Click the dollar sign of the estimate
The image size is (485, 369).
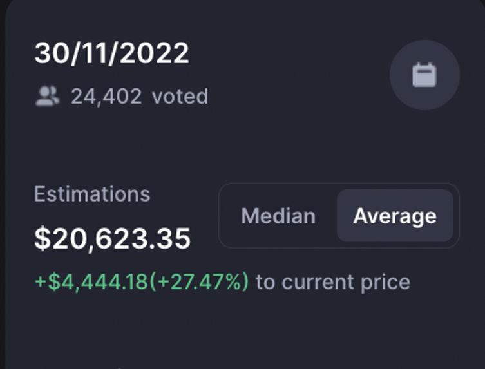[43, 238]
